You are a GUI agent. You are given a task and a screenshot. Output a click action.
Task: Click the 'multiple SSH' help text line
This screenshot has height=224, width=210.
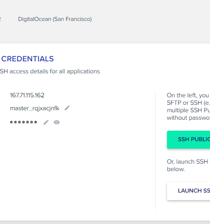pos(188,110)
